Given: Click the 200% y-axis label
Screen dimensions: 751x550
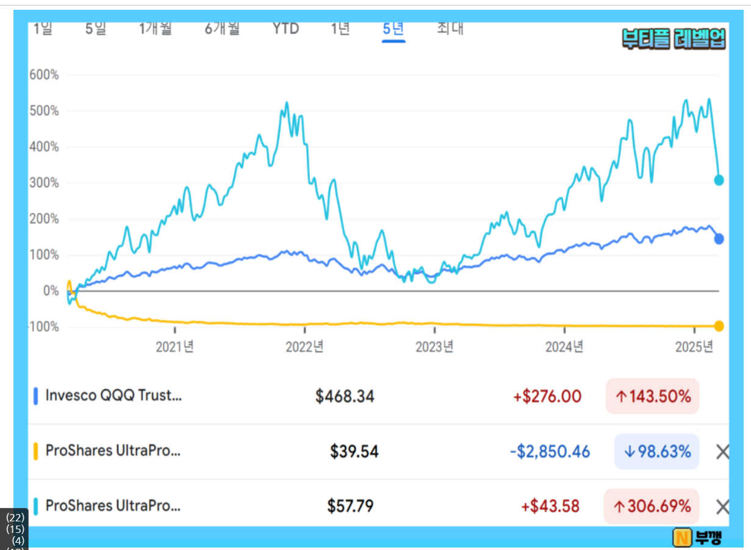Looking at the screenshot, I should coord(45,219).
